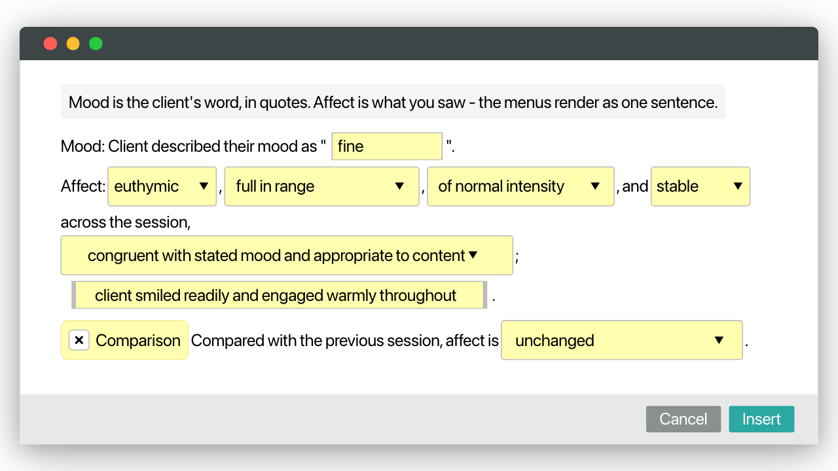Screen dimensions: 838x471
Task: Close the window with the red button
Action: pyautogui.click(x=50, y=44)
